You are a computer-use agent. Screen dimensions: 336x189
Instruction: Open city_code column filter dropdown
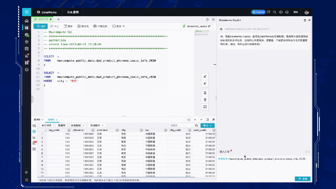coord(190,130)
